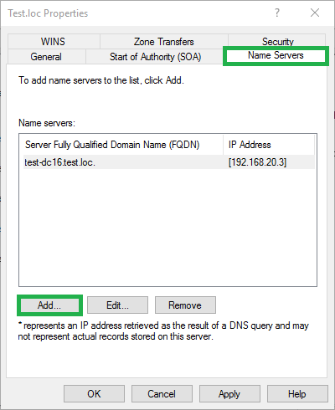Click the Name Servers tab
This screenshot has width=335, height=410.
click(x=276, y=55)
